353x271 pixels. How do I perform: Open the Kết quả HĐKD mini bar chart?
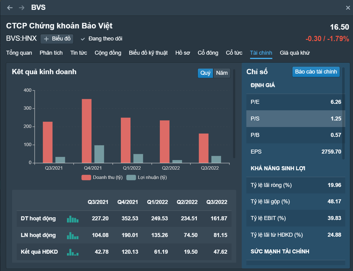73,252
